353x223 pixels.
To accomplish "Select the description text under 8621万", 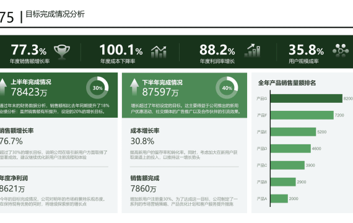I will (x=53, y=201).
